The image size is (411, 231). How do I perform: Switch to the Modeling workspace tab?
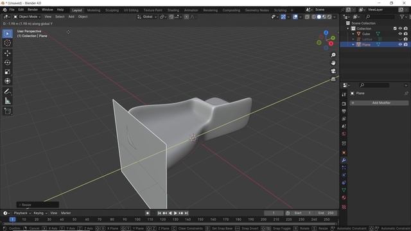(94, 10)
